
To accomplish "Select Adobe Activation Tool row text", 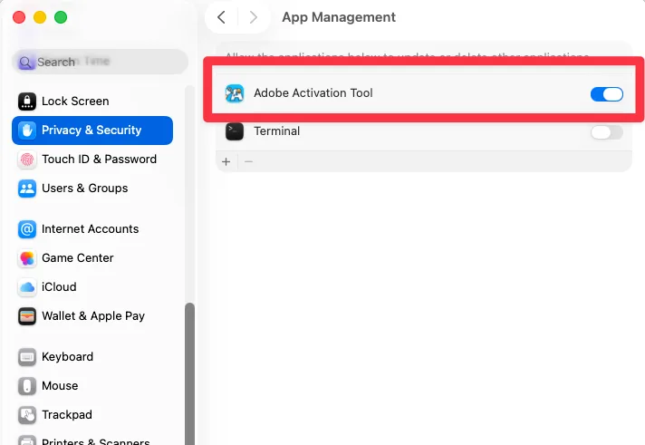I will (313, 93).
